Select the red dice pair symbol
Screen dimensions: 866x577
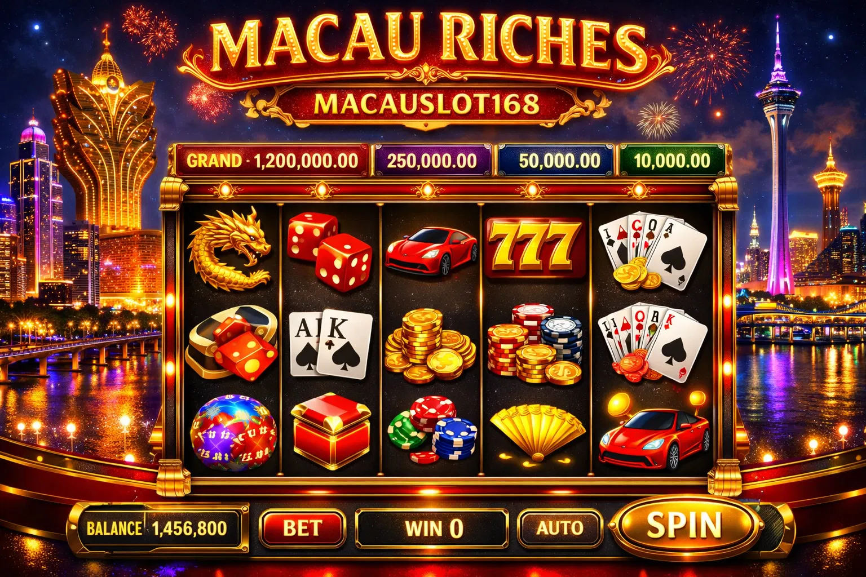[330, 251]
